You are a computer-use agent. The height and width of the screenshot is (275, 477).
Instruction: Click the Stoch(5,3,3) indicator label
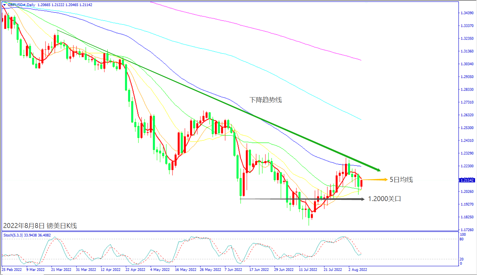tap(13, 235)
